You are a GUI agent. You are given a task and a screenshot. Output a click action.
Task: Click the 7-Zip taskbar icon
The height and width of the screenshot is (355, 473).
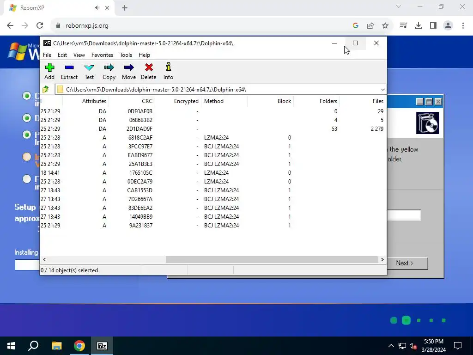point(102,346)
